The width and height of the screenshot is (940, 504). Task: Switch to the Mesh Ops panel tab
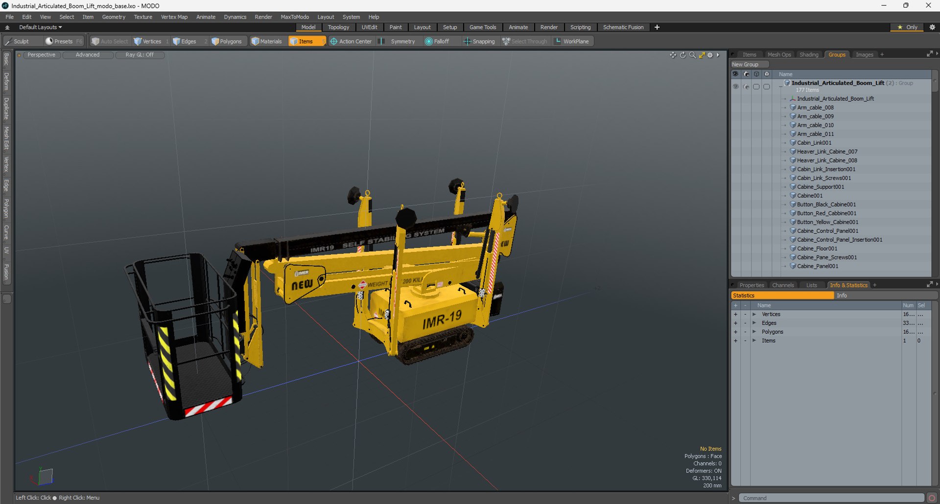point(779,55)
